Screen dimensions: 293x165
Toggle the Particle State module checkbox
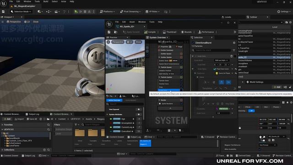(x=181, y=81)
